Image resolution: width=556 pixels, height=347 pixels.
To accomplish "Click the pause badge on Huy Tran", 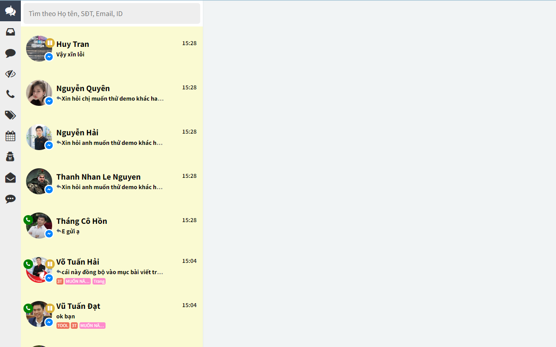I will click(50, 43).
